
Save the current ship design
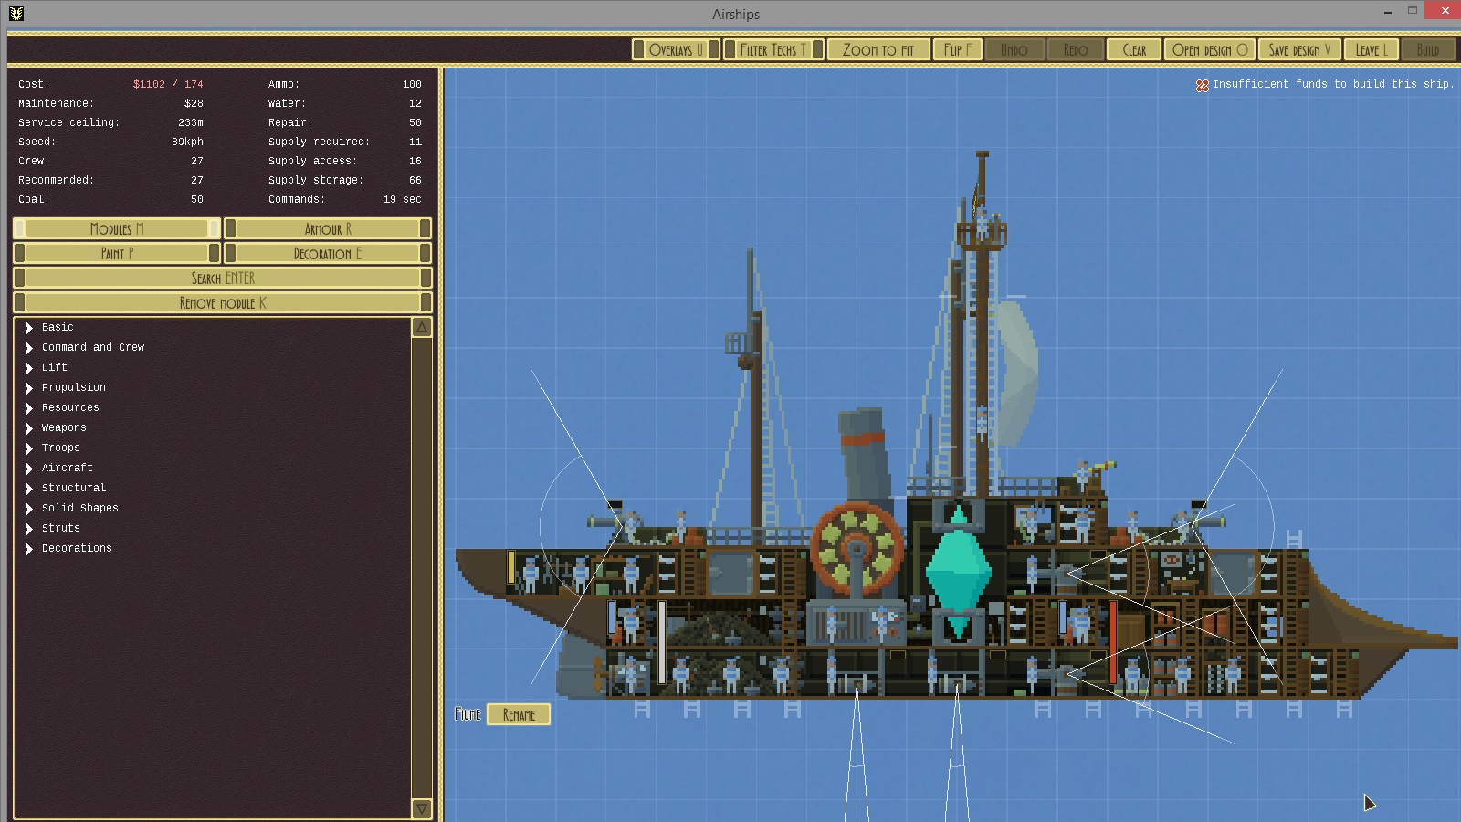[x=1299, y=49]
